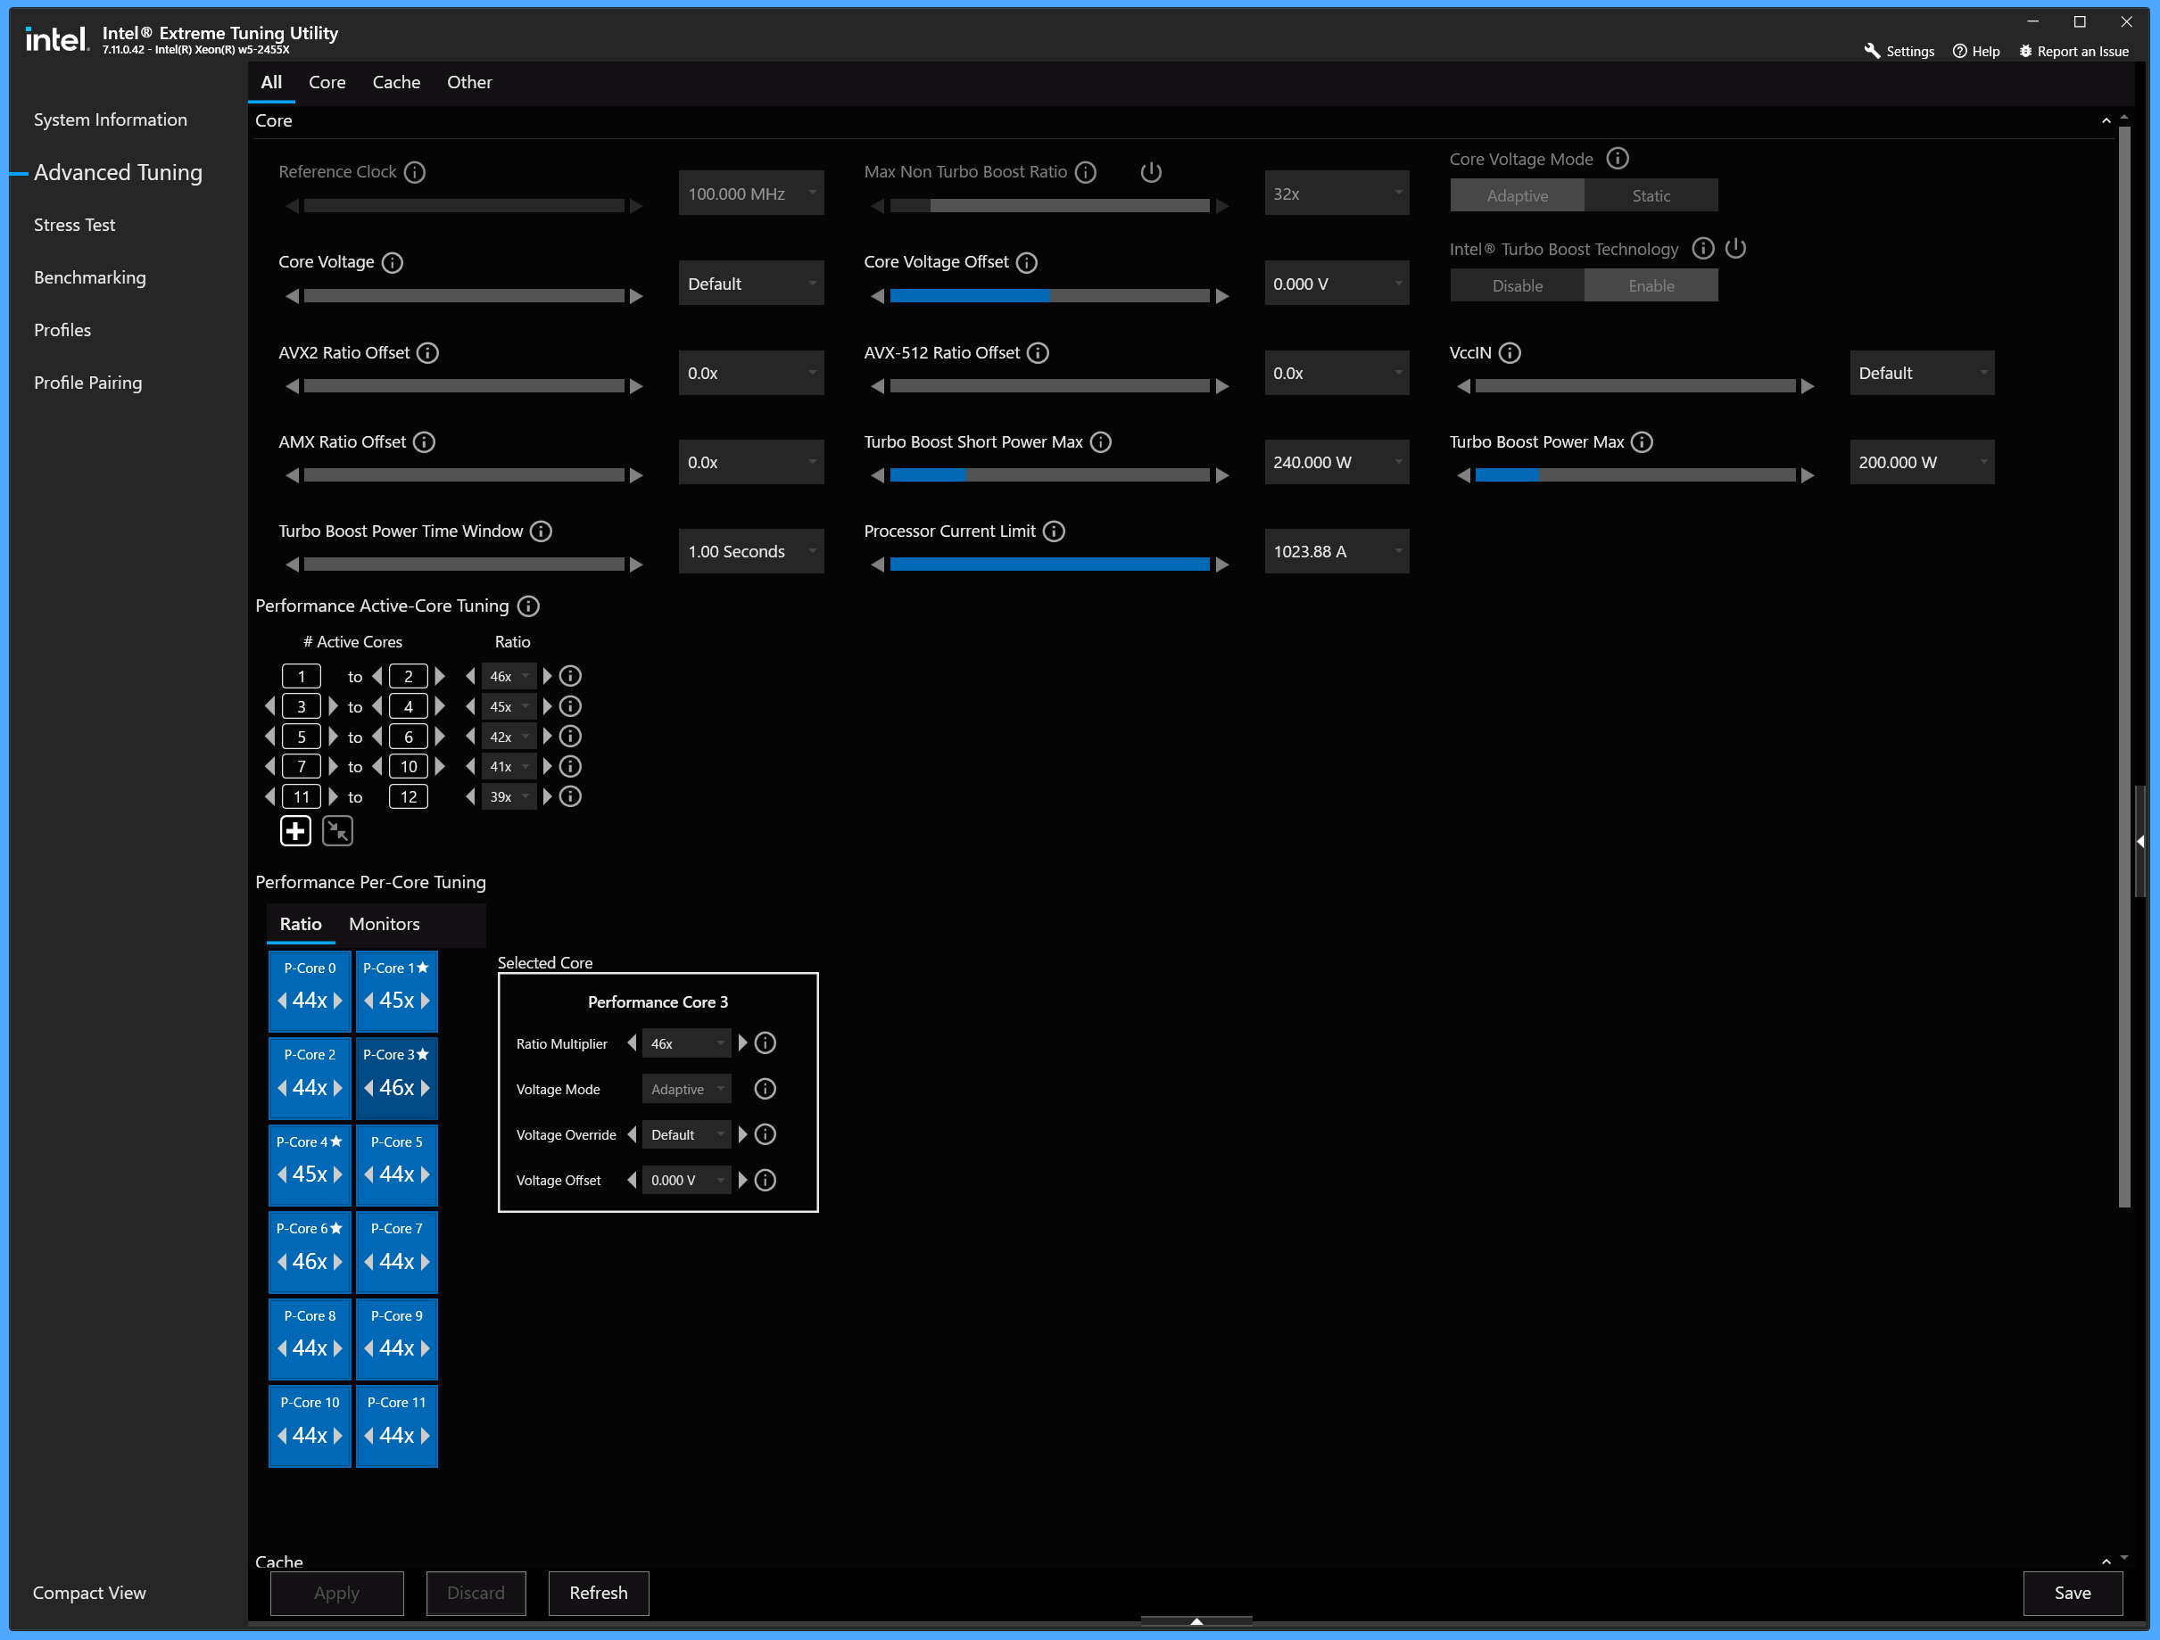
Task: Click the Apply button
Action: [x=337, y=1592]
